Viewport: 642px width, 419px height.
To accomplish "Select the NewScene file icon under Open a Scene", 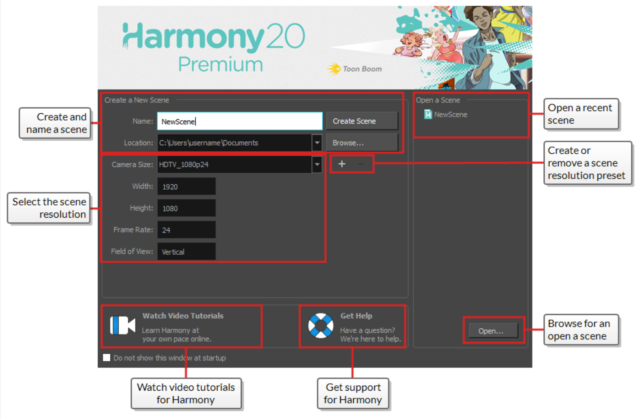I will tap(428, 114).
